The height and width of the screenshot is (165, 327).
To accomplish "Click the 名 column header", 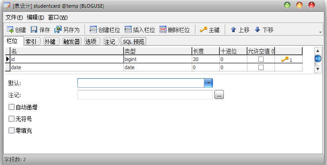I will click(x=67, y=51).
